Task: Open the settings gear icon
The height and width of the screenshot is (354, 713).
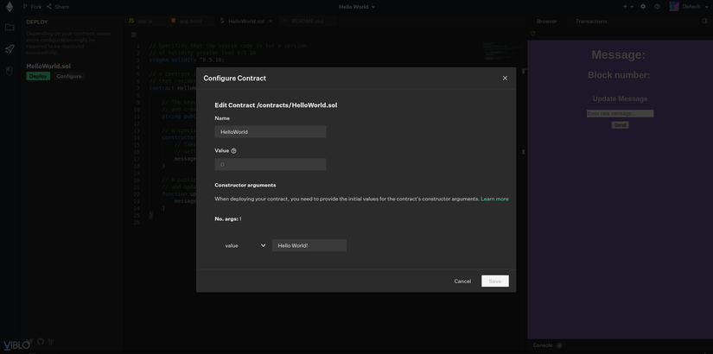Action: (x=643, y=7)
